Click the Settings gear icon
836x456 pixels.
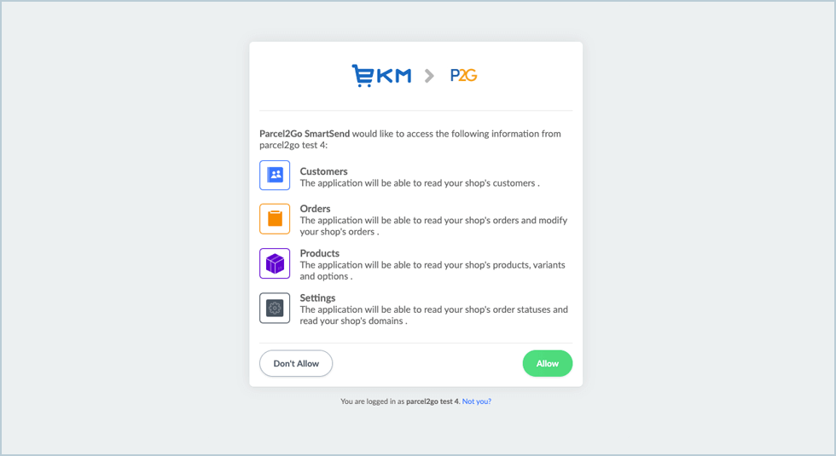click(275, 308)
